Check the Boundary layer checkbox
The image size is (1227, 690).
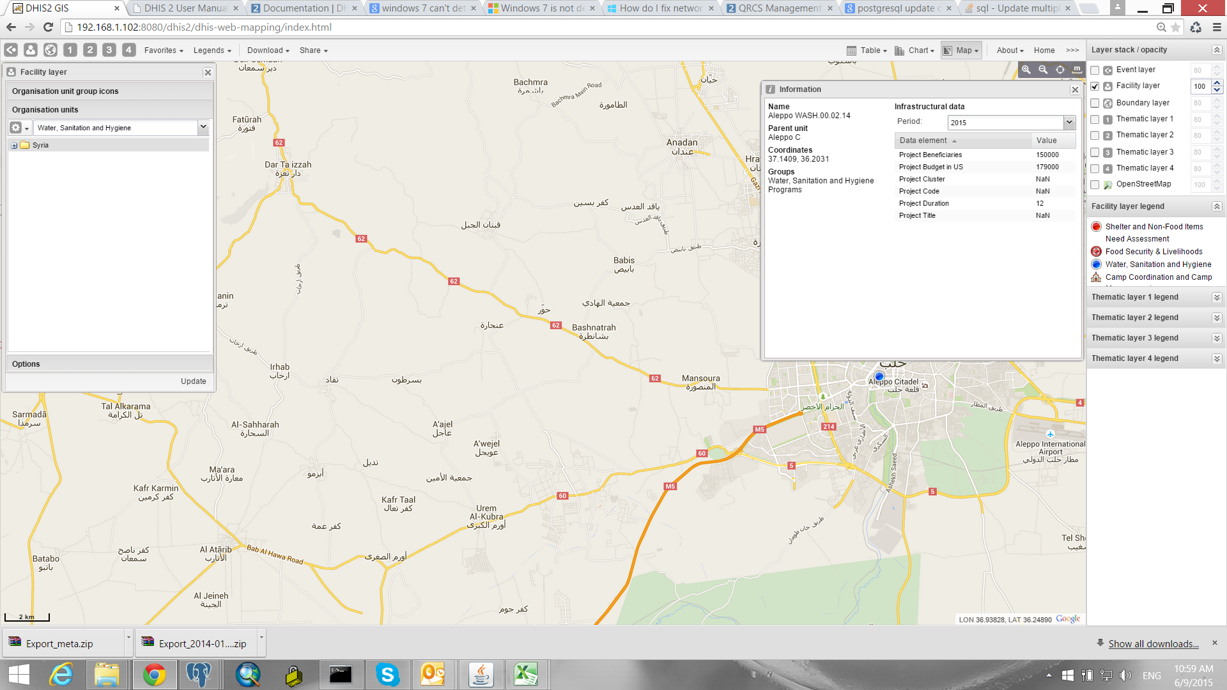(x=1095, y=103)
